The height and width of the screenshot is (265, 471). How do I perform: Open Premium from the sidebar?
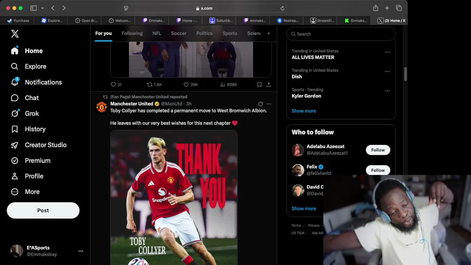[x=31, y=160]
